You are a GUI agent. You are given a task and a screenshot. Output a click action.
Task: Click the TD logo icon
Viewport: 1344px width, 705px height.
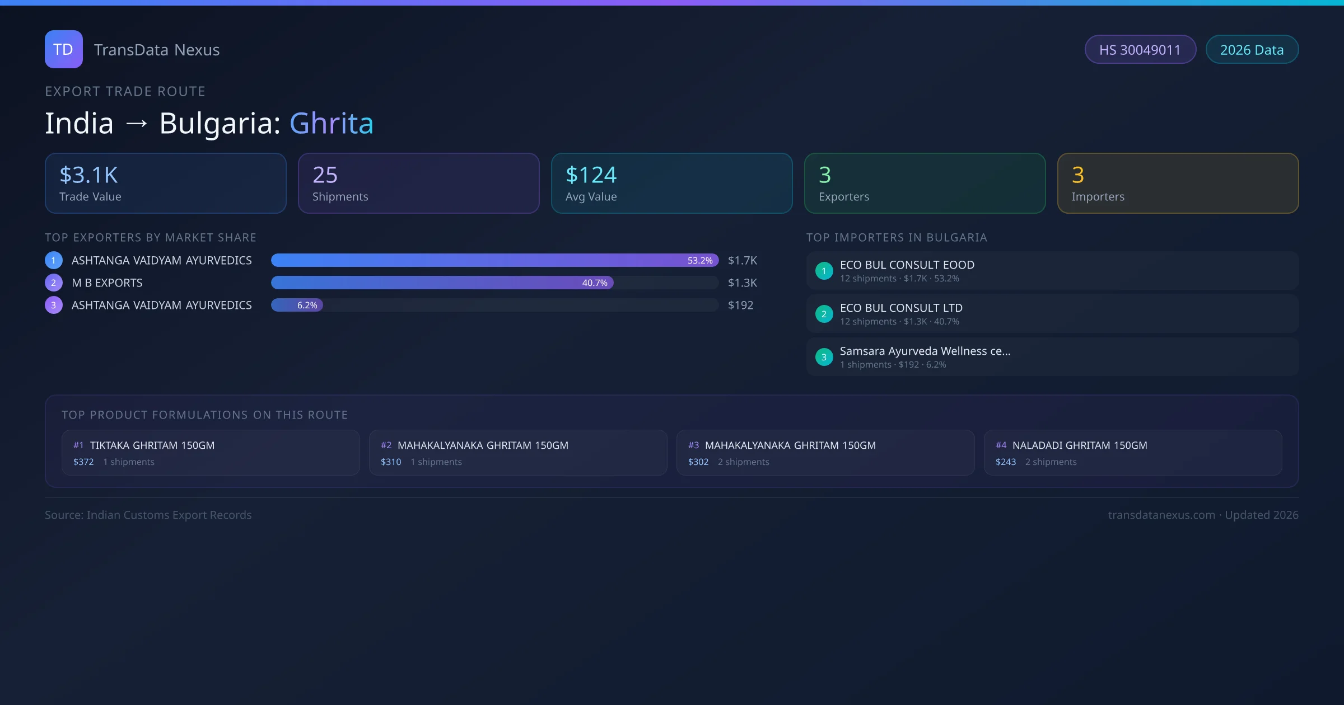point(63,49)
